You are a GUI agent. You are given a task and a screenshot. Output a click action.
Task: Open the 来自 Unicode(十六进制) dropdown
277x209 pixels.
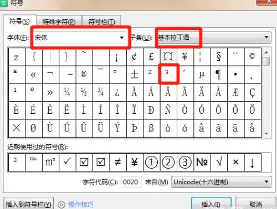click(x=221, y=182)
